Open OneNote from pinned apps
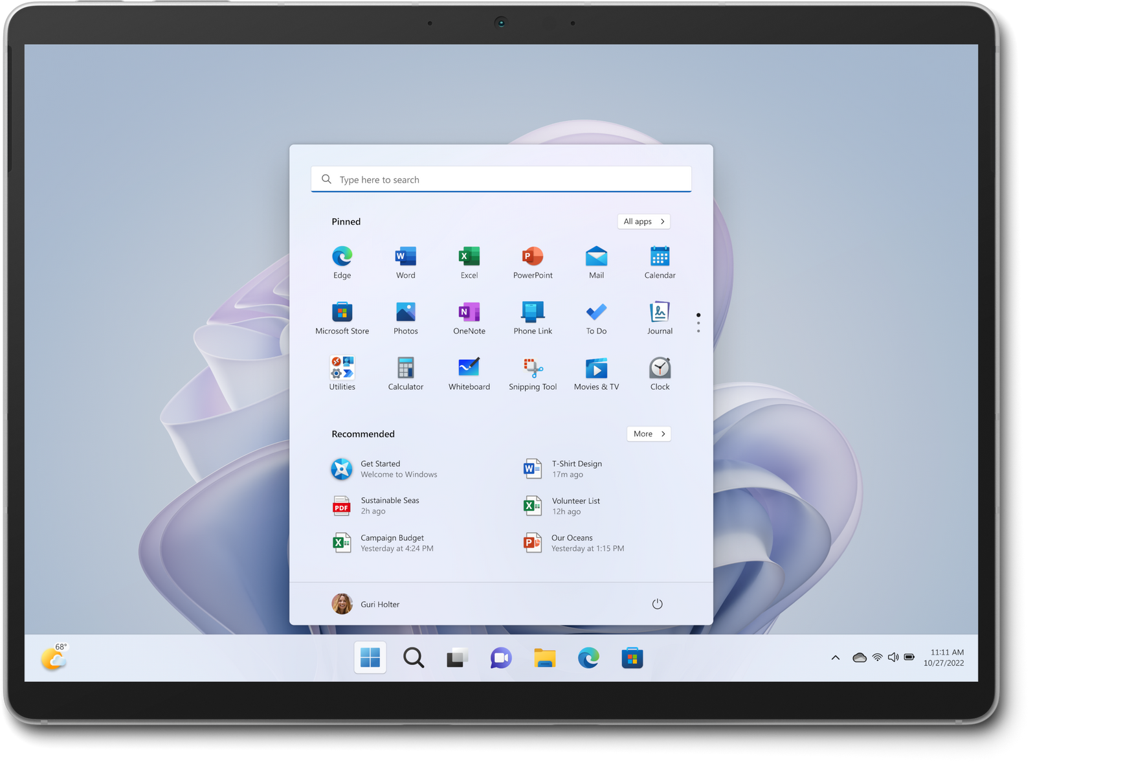Viewport: 1145px width, 777px height. pyautogui.click(x=469, y=318)
